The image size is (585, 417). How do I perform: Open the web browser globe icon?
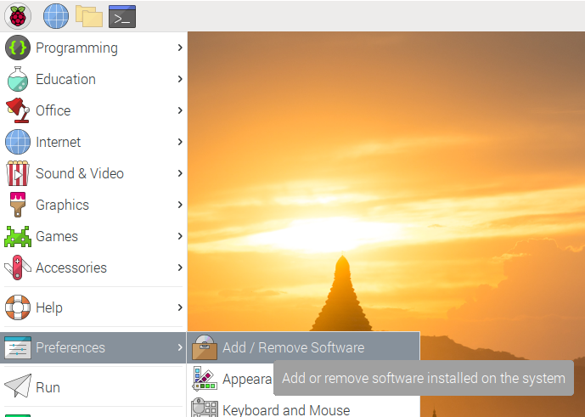coord(56,15)
